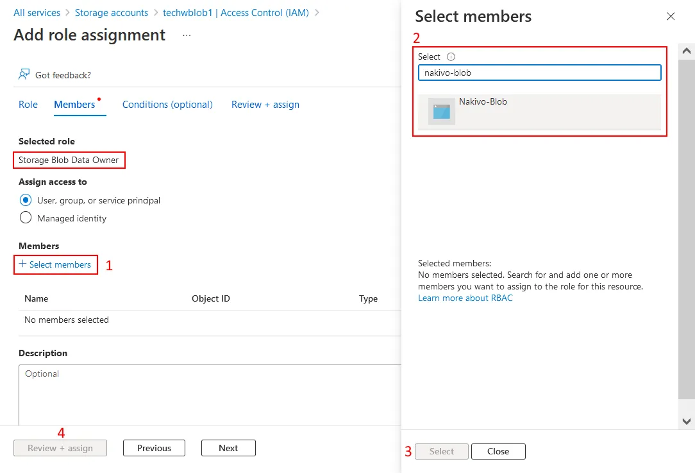695x473 pixels.
Task: Open the Conditions (optional) tab
Action: pyautogui.click(x=167, y=105)
